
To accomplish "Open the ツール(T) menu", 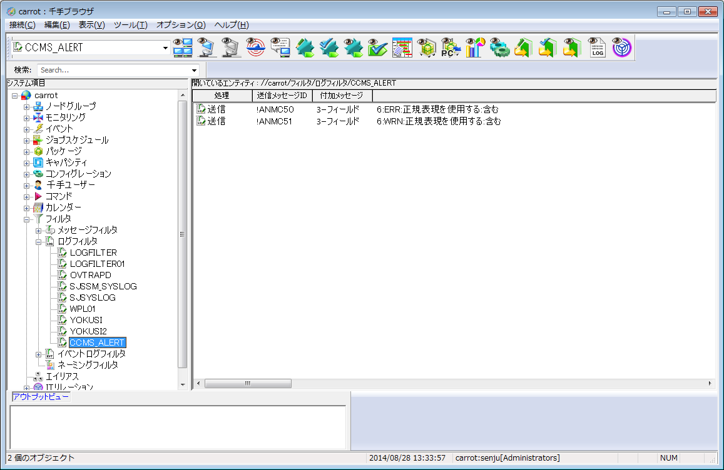I will coord(130,25).
